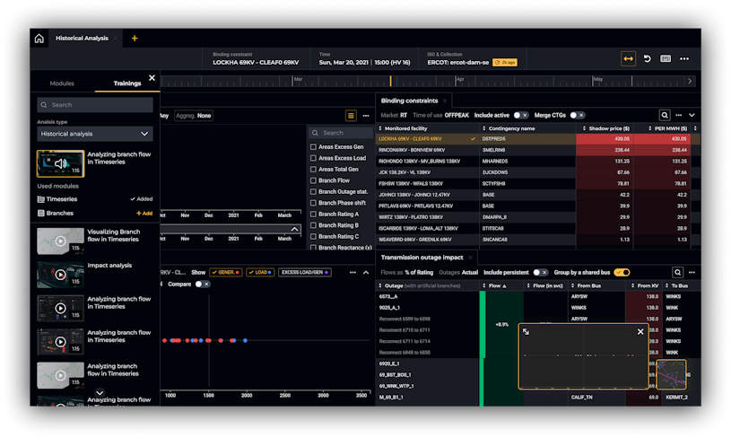The height and width of the screenshot is (438, 731).
Task: Open list view icon in timeseries panel
Action: click(x=351, y=115)
